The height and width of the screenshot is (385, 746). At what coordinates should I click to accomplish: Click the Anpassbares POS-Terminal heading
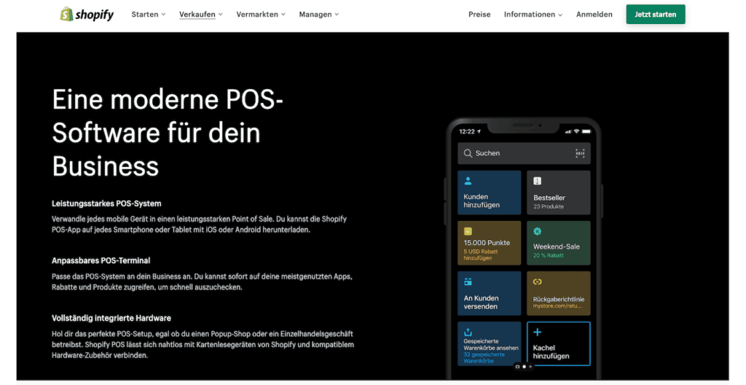tap(101, 260)
